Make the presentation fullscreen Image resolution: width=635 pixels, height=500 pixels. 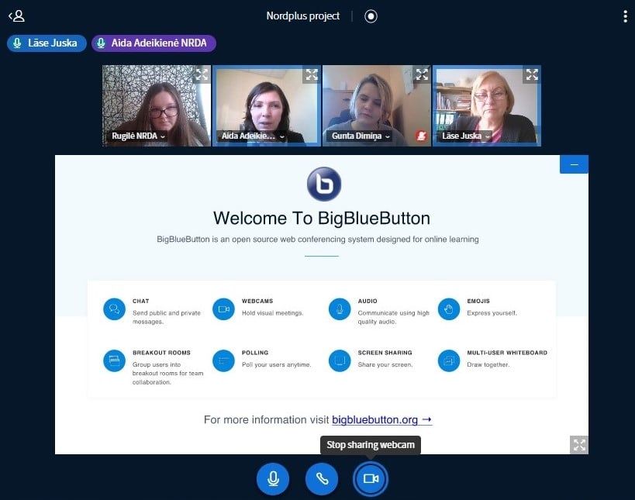(x=579, y=444)
